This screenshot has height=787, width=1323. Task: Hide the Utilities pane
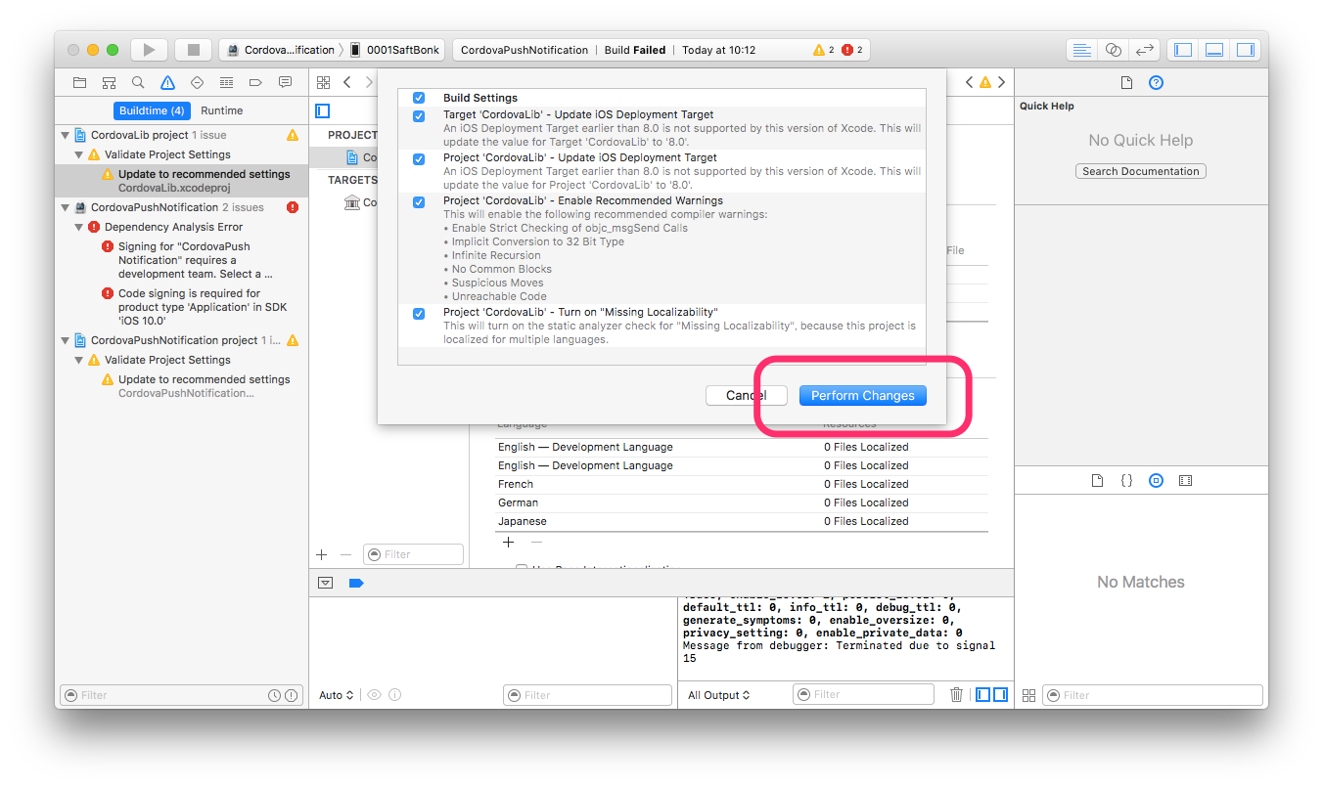tap(1245, 50)
